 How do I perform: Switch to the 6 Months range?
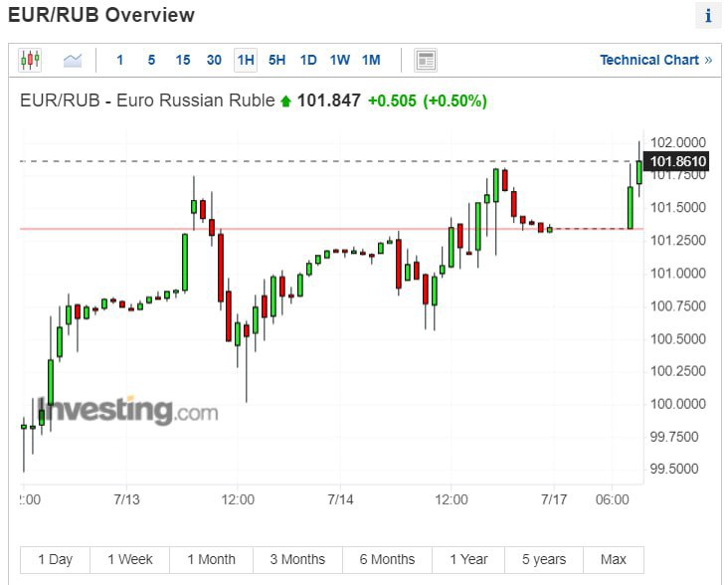coord(387,559)
